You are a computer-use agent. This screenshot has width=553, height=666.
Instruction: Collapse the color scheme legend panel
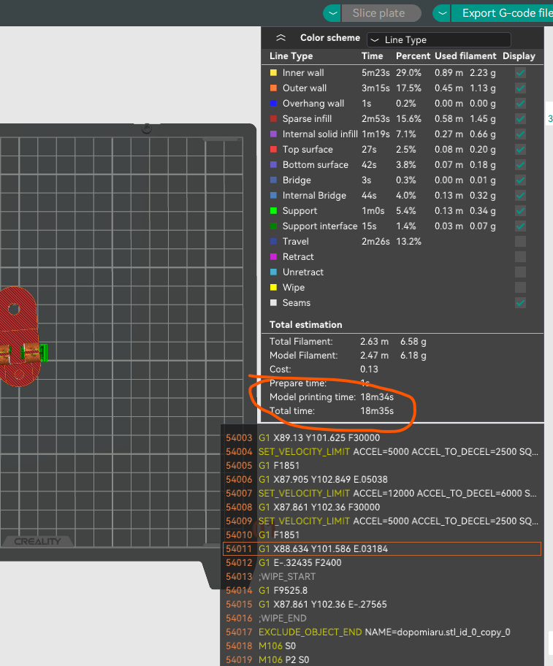(x=281, y=38)
